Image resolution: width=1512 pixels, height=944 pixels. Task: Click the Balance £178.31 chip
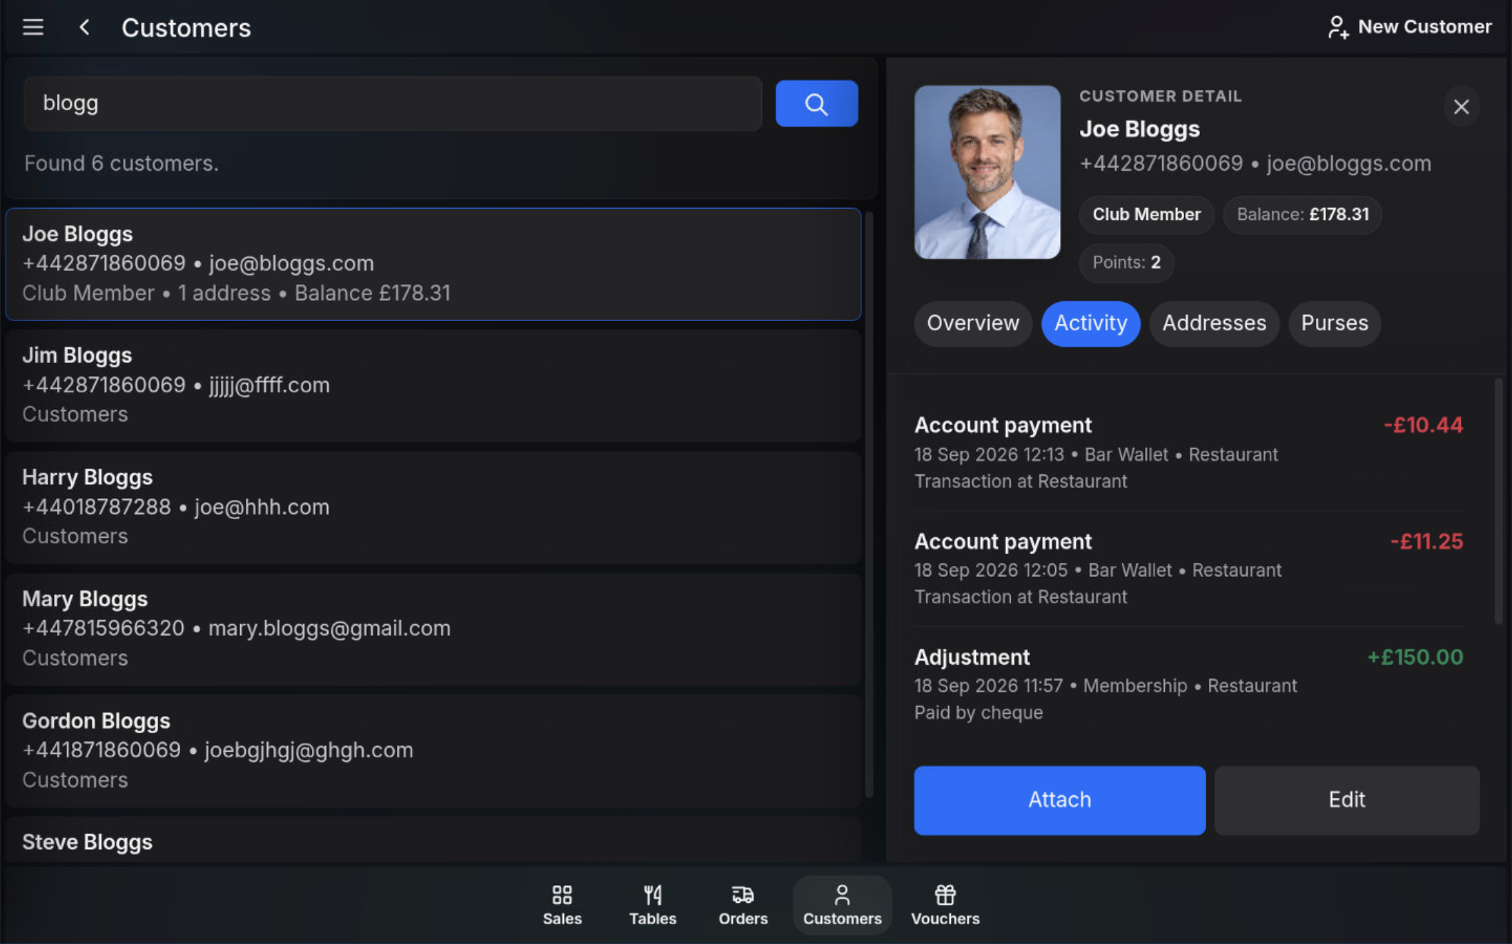point(1303,215)
